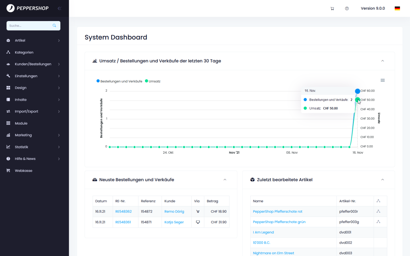The height and width of the screenshot is (256, 410).
Task: Collapse the Umsatz chart panel
Action: click(x=383, y=61)
